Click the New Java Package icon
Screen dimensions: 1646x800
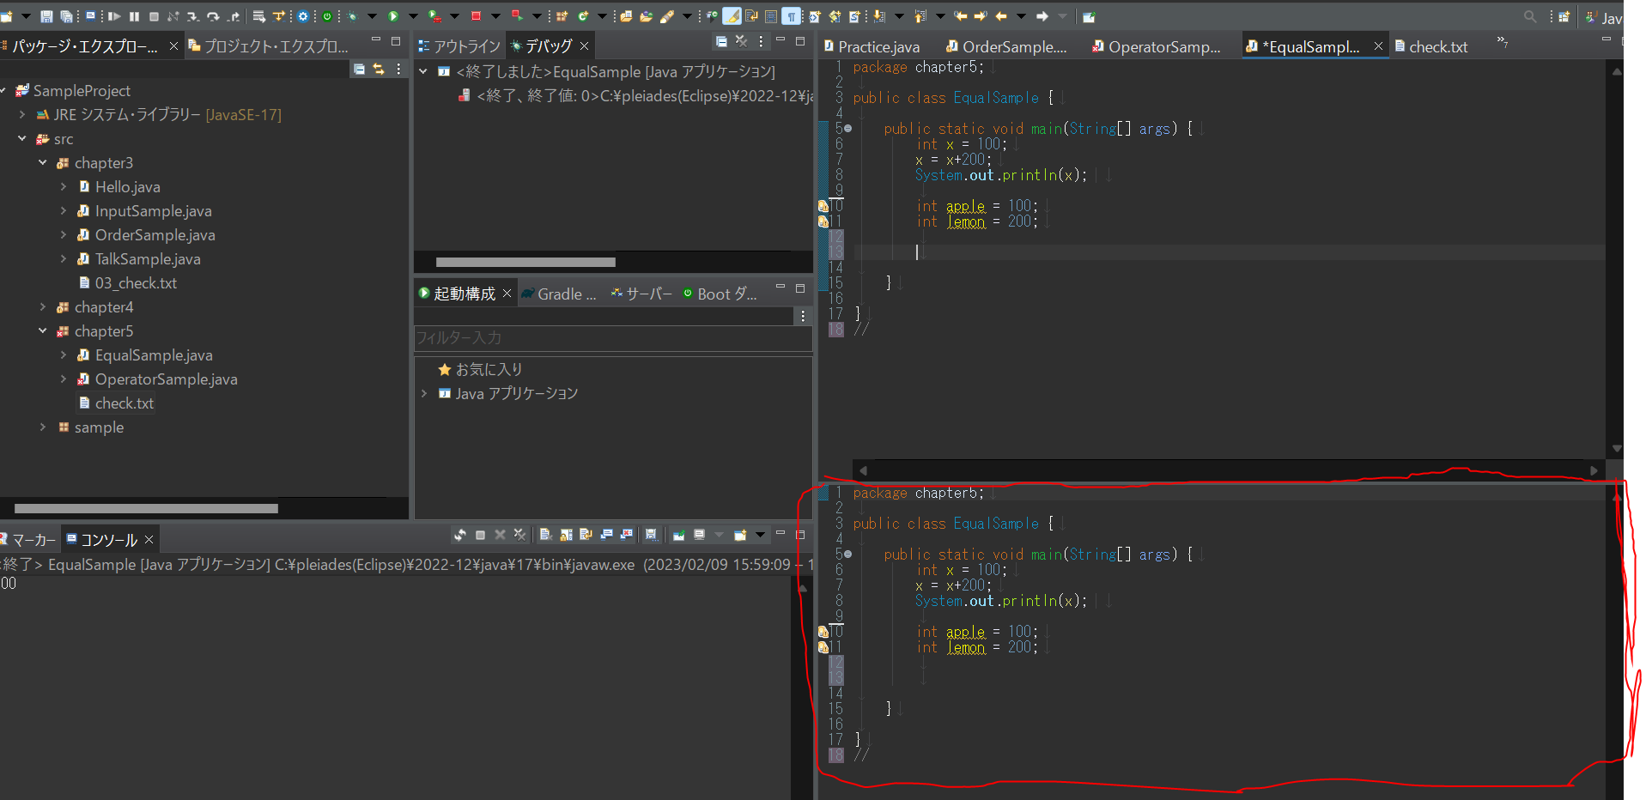(561, 16)
